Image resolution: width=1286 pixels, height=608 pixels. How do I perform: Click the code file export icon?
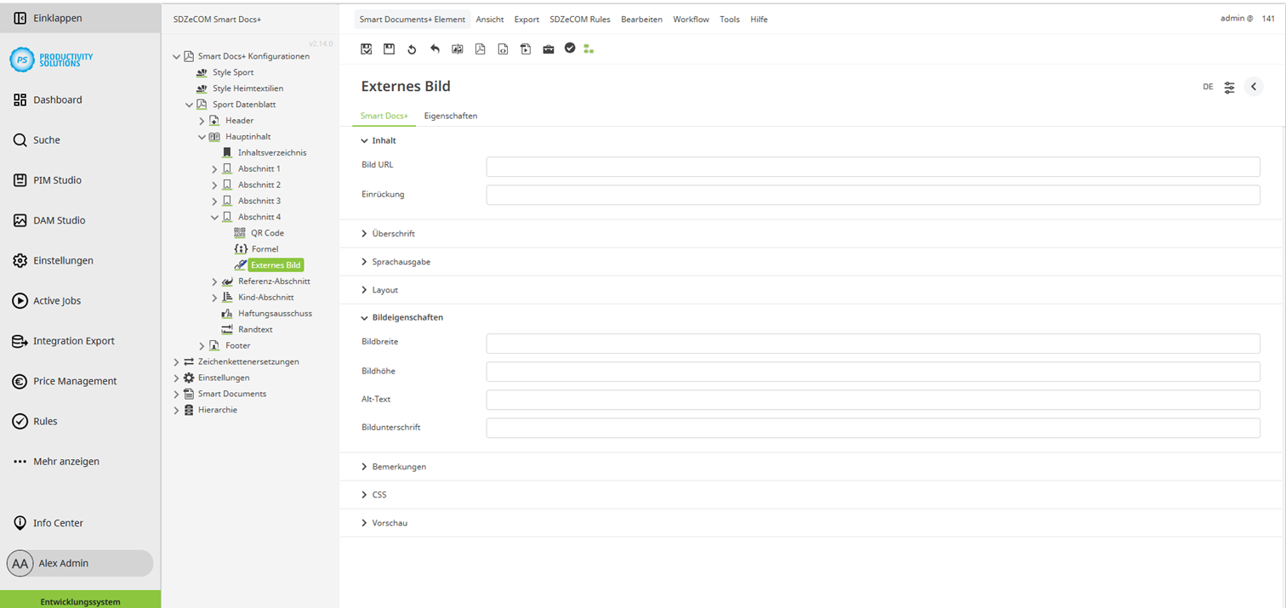point(503,48)
